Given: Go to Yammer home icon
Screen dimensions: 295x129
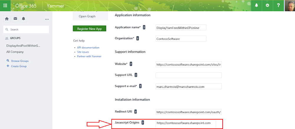Looking at the screenshot, I should tap(7, 19).
